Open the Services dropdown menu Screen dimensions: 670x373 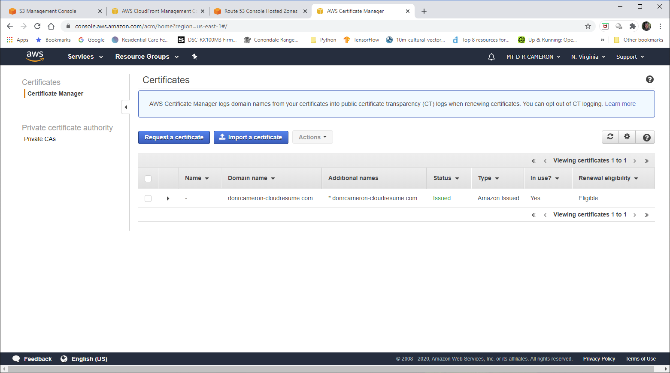click(x=85, y=57)
